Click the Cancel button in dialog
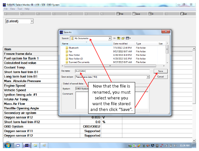 coord(161,77)
